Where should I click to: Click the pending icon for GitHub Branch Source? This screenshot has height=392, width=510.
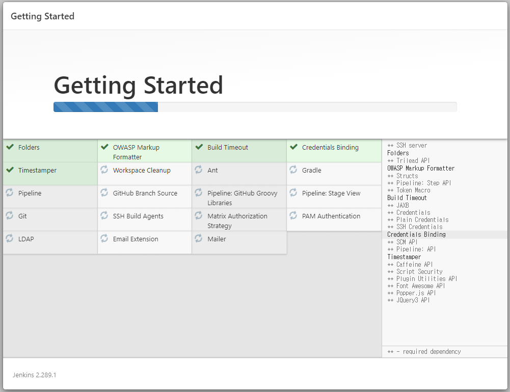[104, 192]
